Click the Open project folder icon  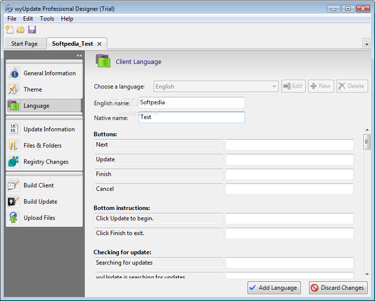click(x=21, y=30)
